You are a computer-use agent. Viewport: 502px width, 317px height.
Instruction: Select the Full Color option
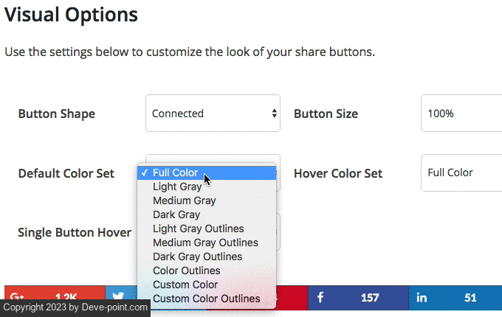(x=175, y=173)
